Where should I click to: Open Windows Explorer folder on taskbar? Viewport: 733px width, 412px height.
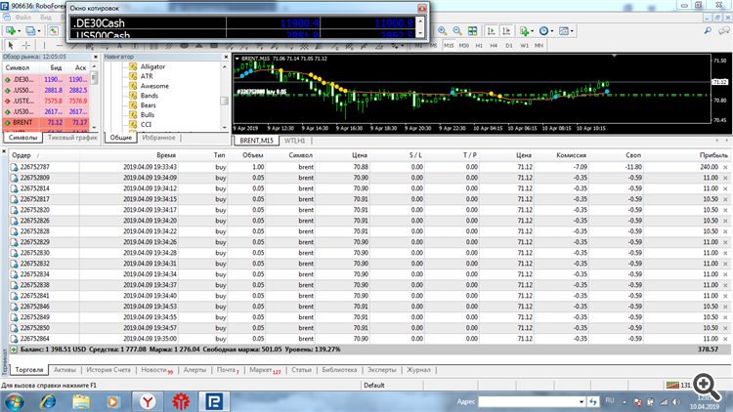[81, 401]
